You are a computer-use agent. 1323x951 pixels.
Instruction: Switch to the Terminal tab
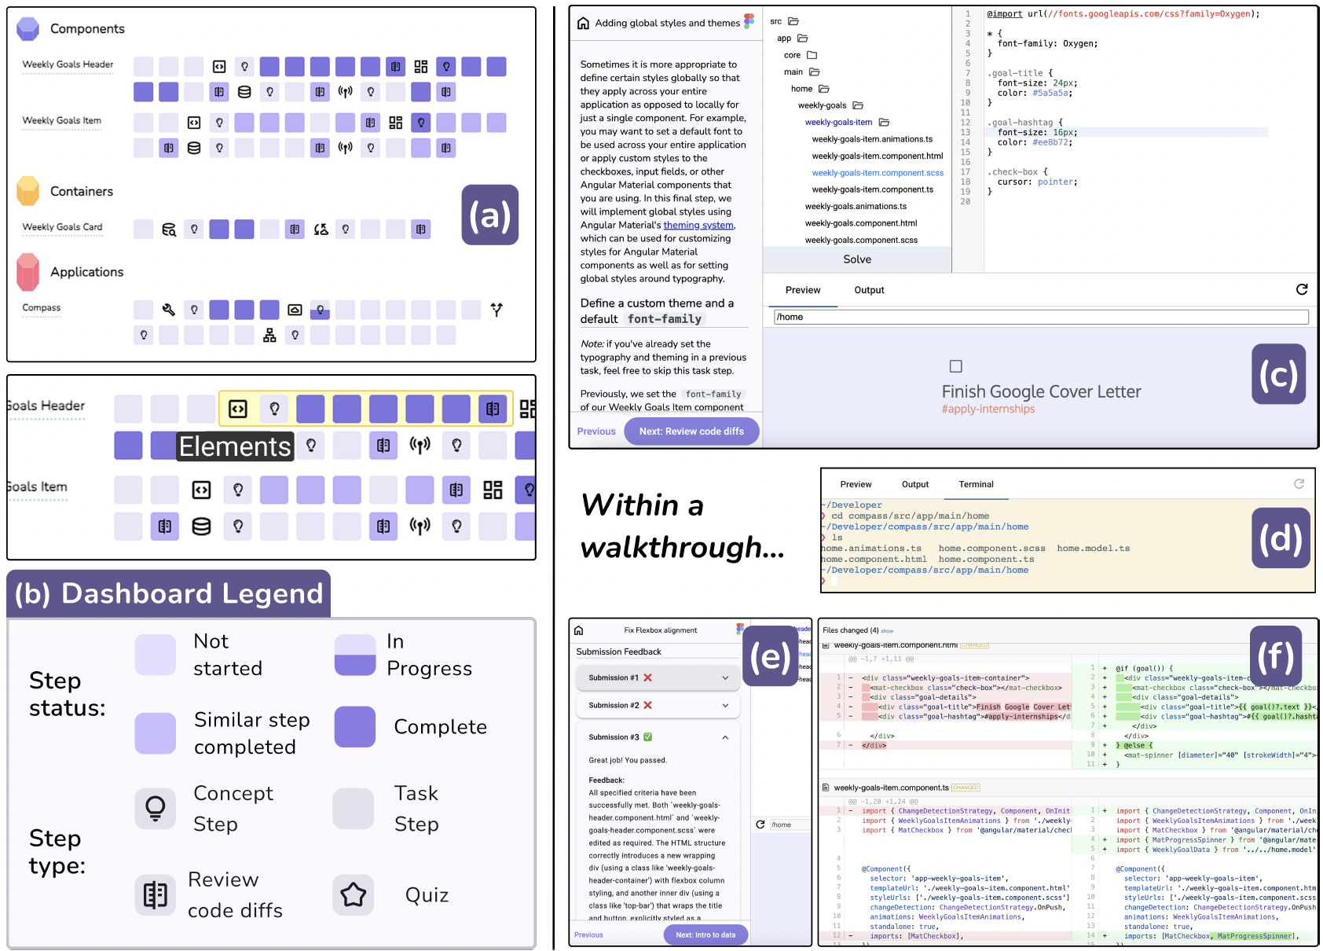tap(976, 484)
